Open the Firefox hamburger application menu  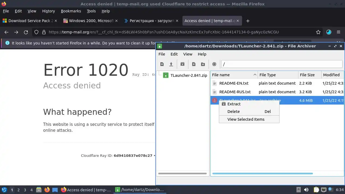coord(339,32)
